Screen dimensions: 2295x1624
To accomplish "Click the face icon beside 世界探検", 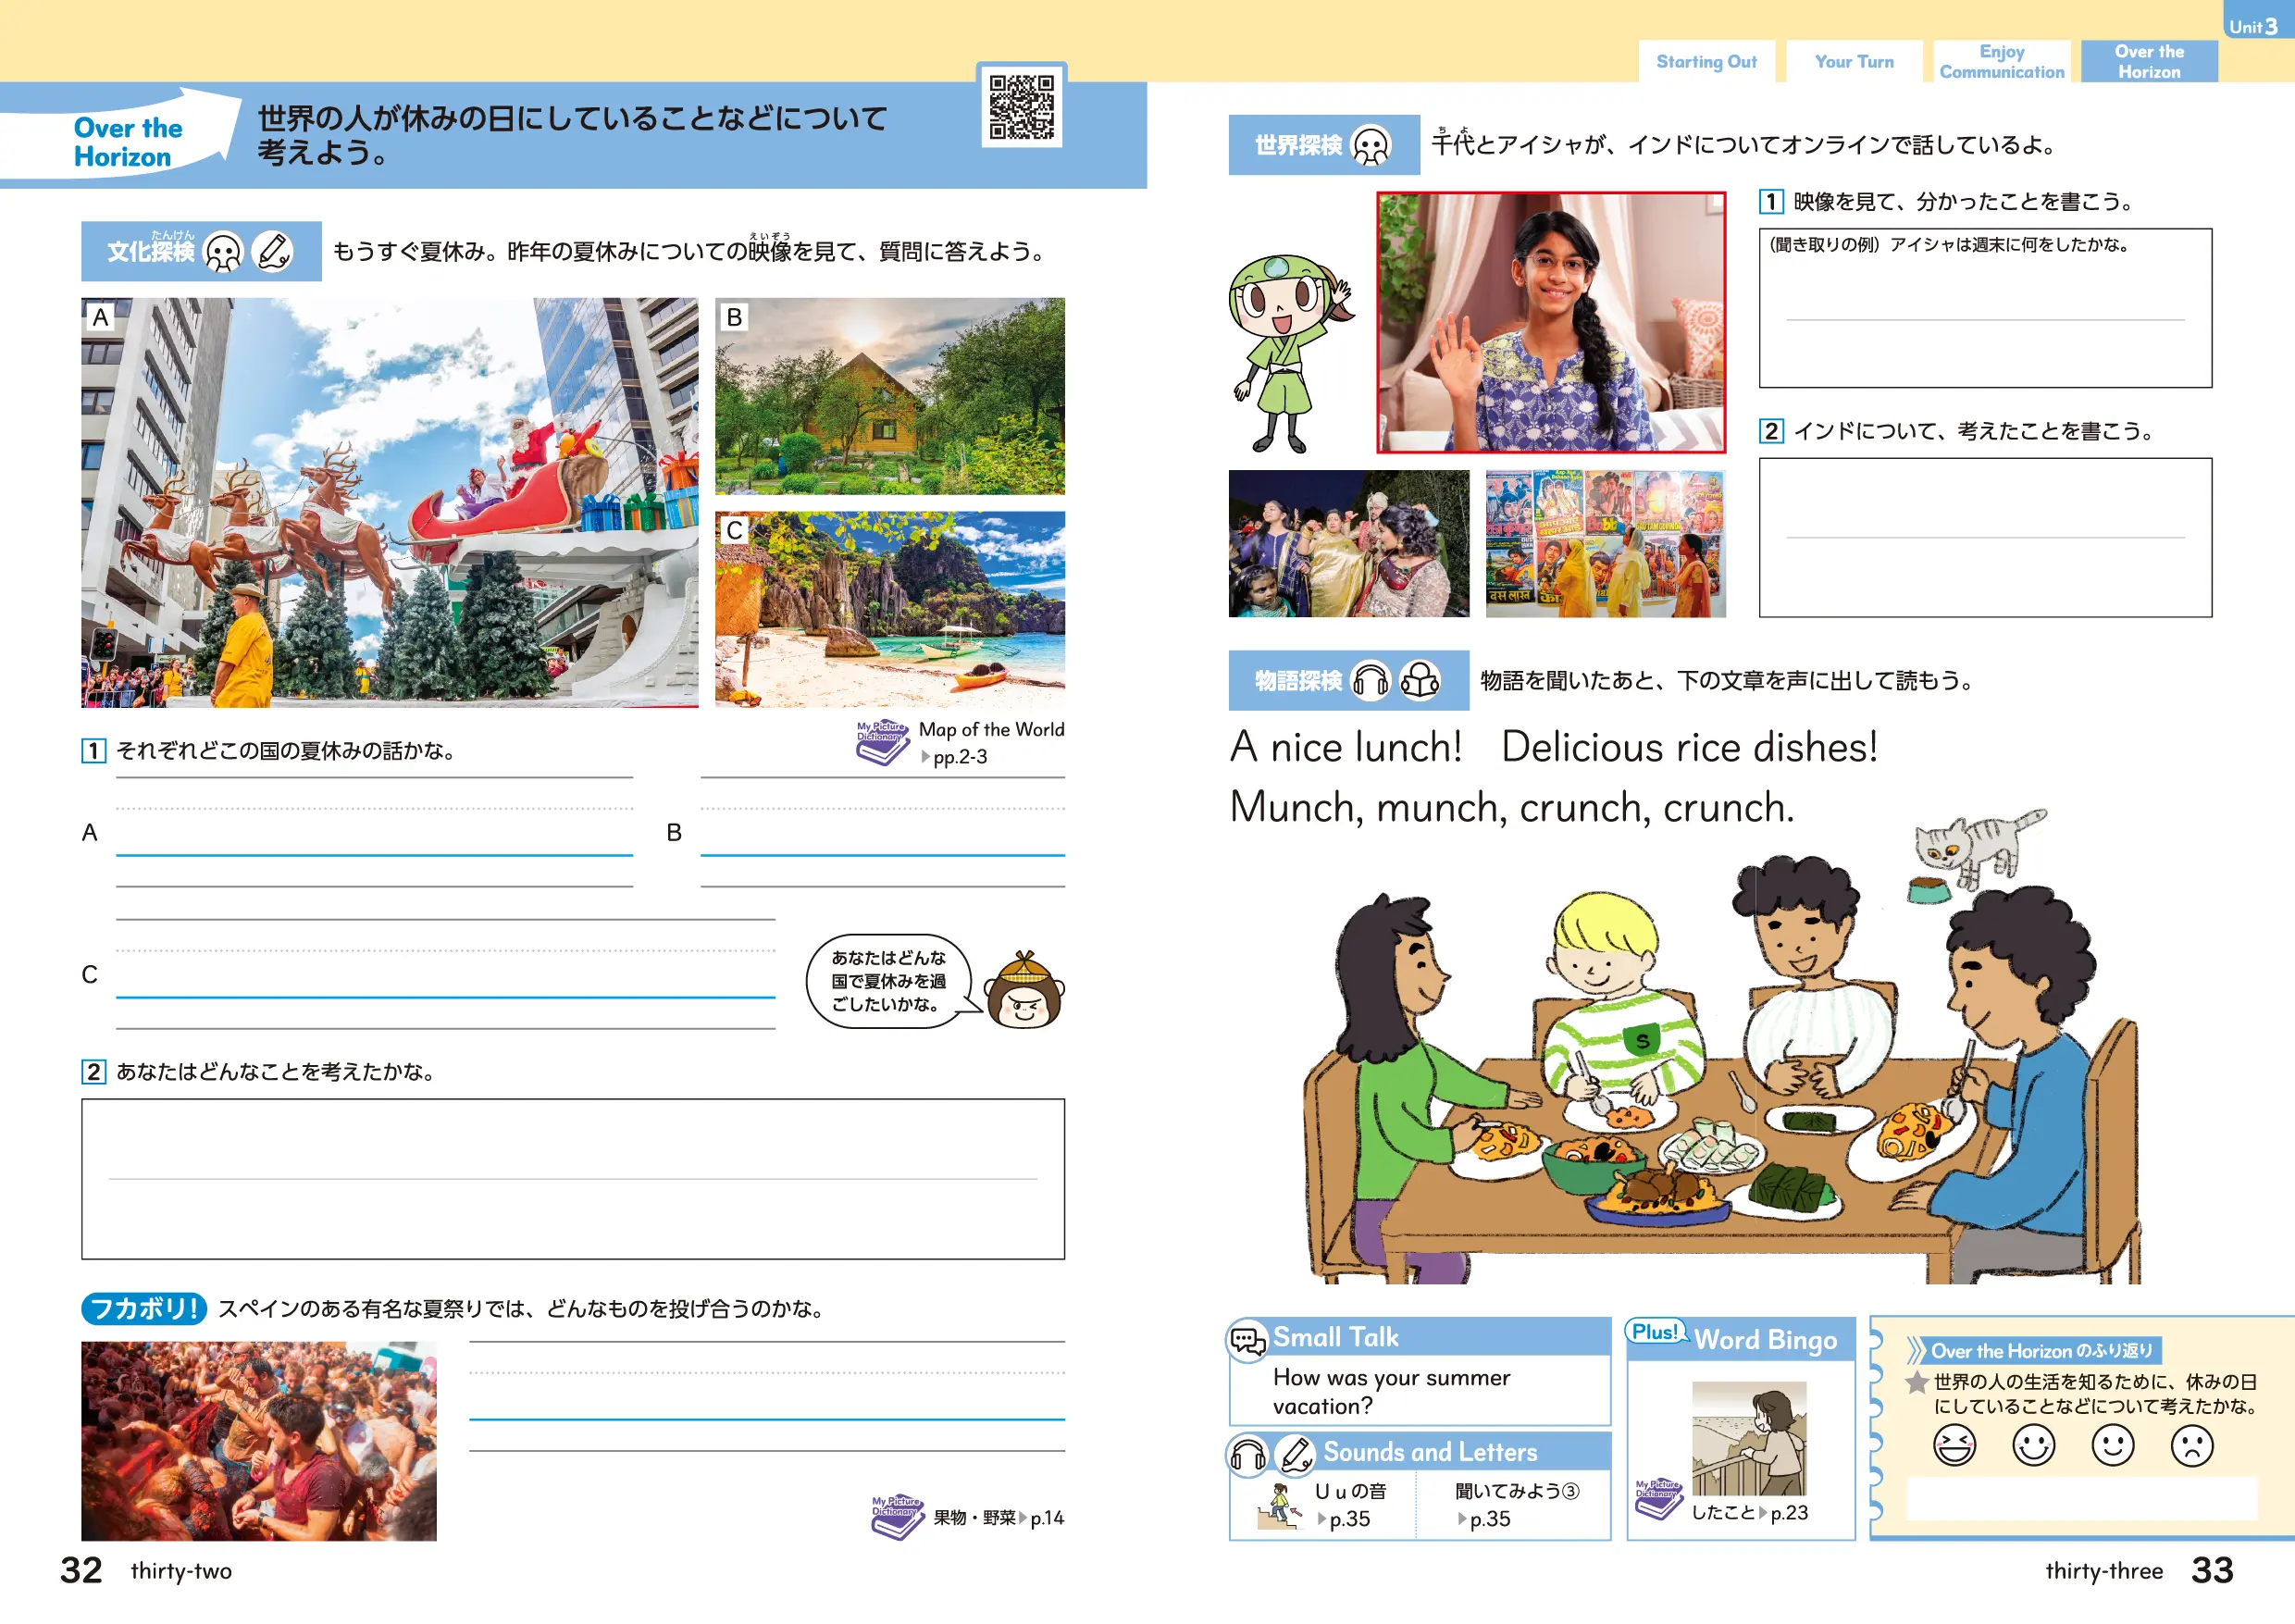I will (x=1370, y=146).
